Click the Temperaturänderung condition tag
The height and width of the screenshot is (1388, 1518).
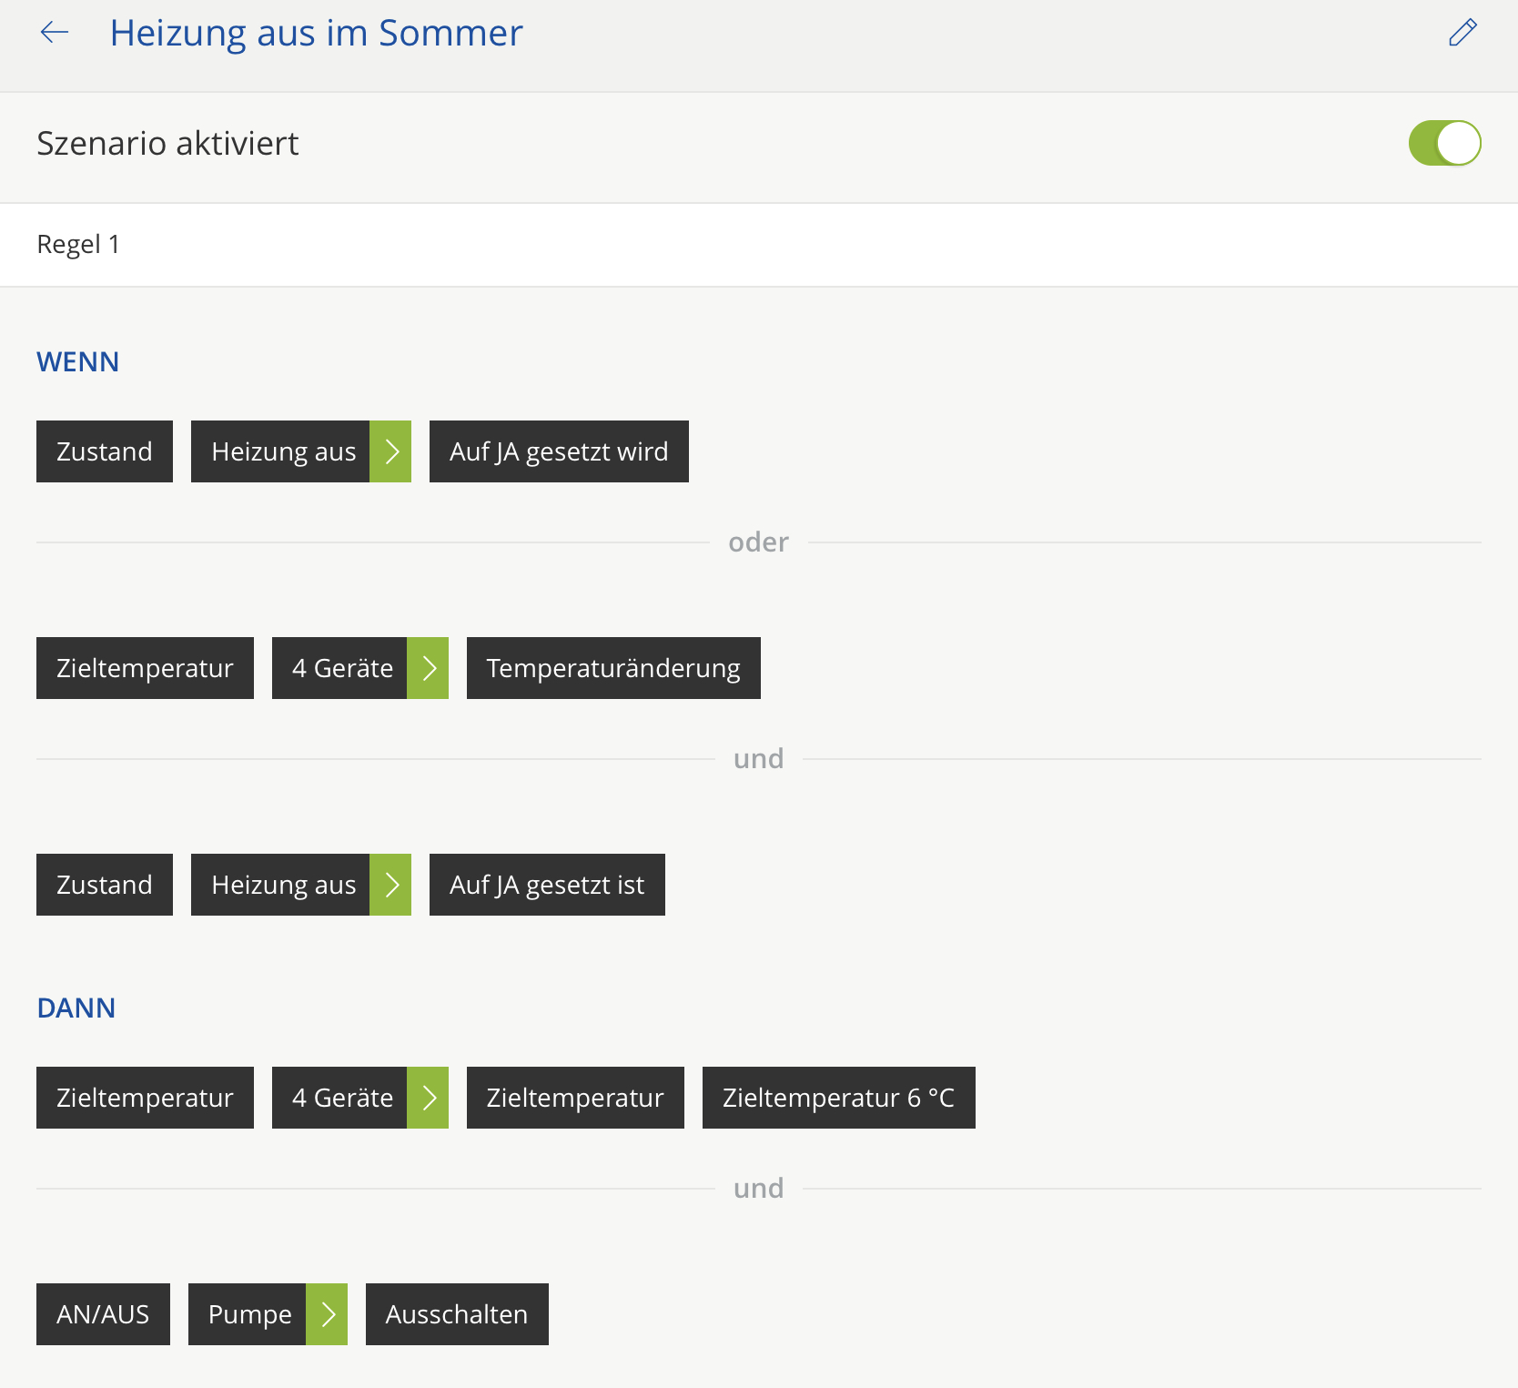click(613, 668)
